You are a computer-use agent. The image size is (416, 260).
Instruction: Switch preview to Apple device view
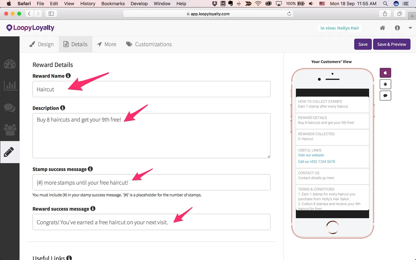tap(385, 73)
